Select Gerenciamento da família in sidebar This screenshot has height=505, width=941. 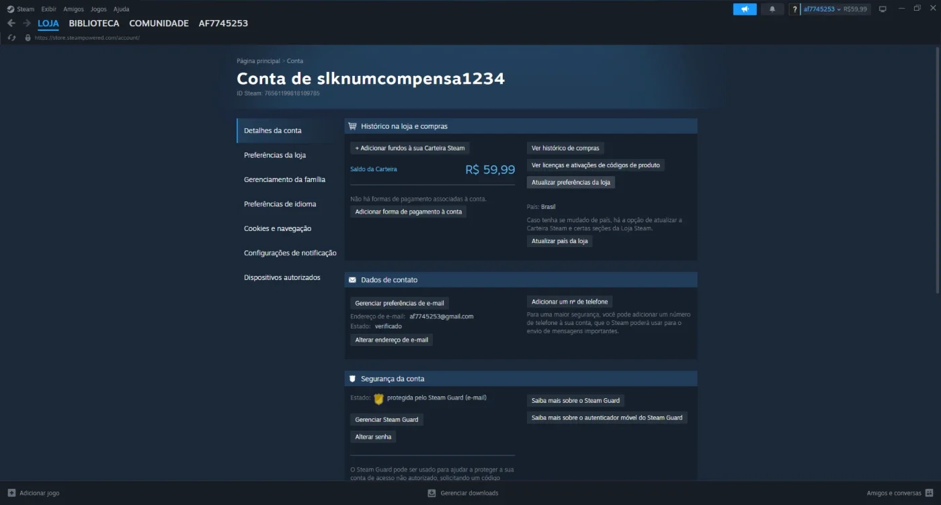pos(286,179)
